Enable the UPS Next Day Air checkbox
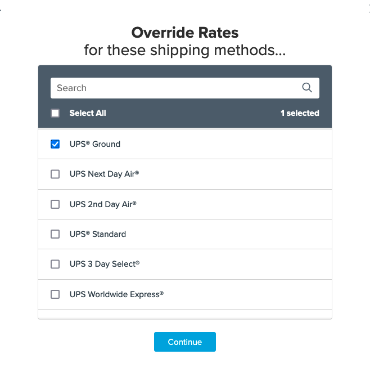Image resolution: width=370 pixels, height=368 pixels. click(x=55, y=174)
